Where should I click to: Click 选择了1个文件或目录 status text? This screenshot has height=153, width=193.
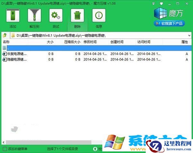click(x=62, y=149)
